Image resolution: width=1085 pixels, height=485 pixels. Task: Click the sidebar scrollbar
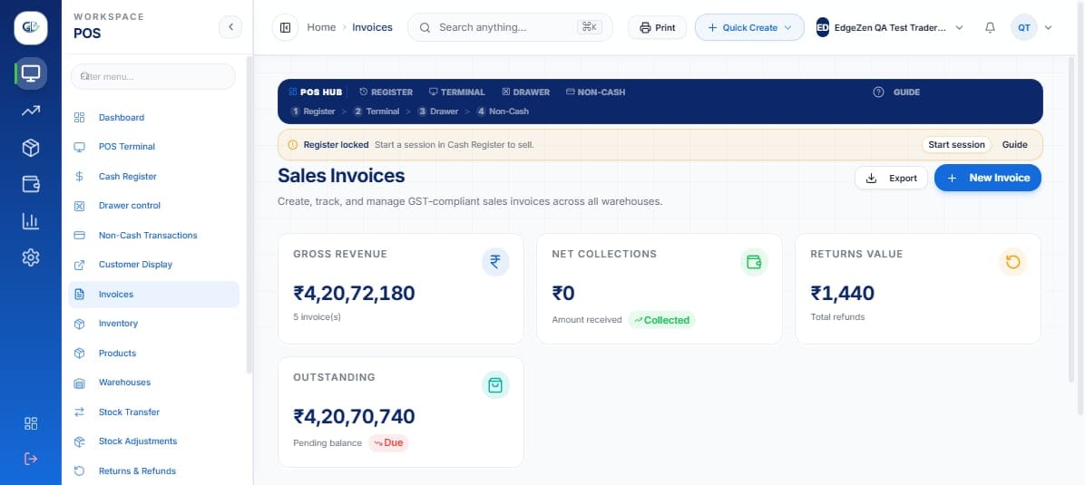249,215
